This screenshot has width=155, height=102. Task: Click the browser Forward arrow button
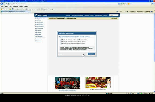coord(4,4)
